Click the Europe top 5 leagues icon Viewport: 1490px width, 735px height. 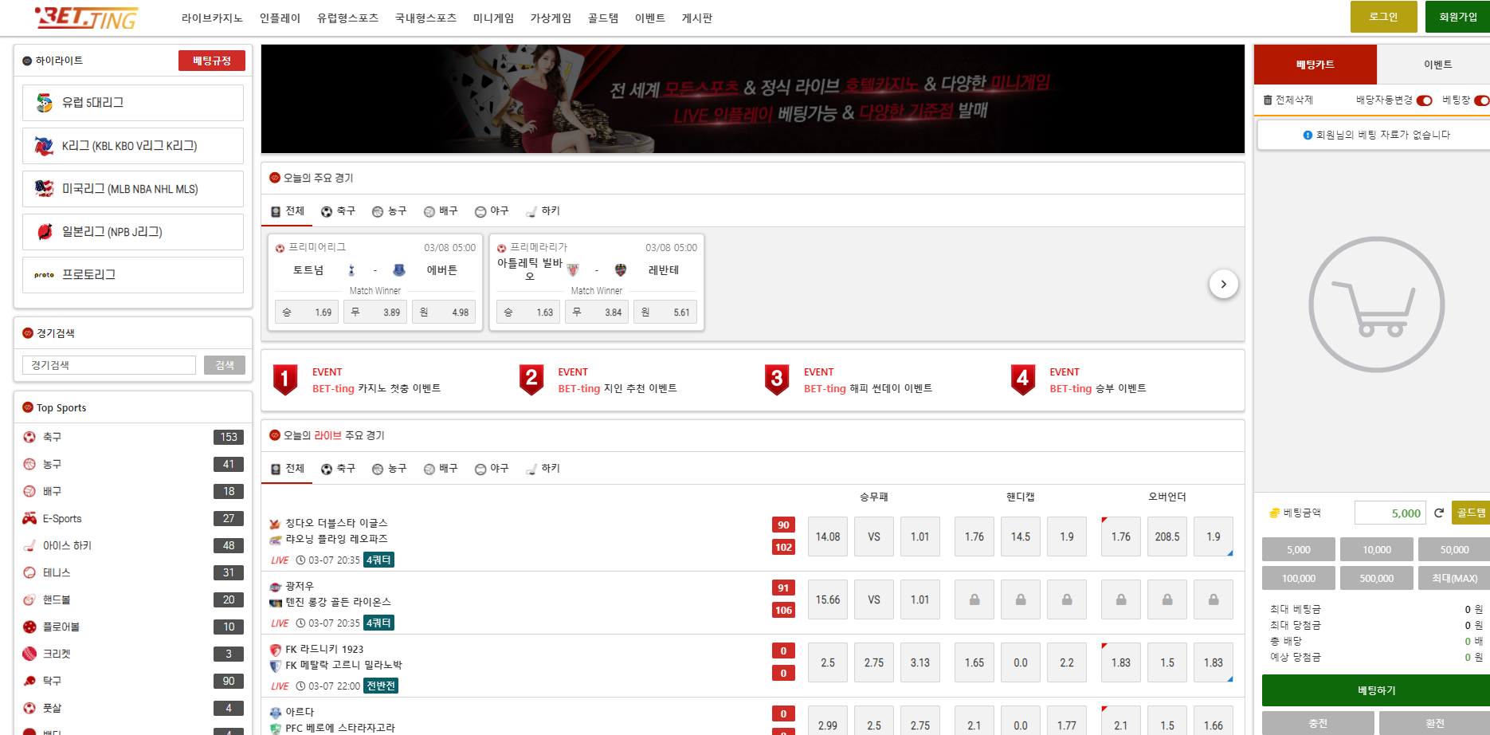pos(45,103)
